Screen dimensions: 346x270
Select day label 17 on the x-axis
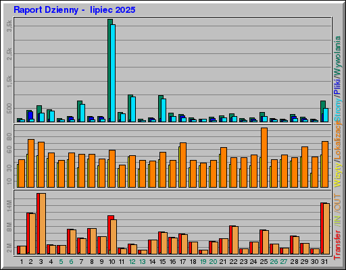click(x=182, y=262)
